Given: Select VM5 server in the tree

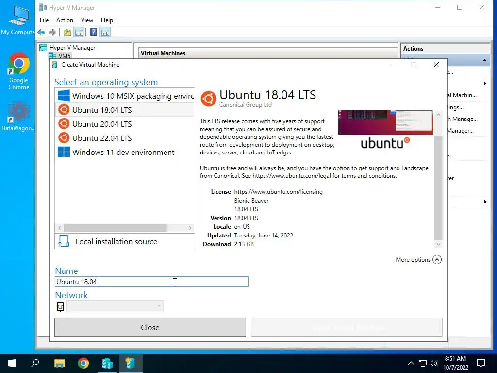Looking at the screenshot, I should click(65, 56).
